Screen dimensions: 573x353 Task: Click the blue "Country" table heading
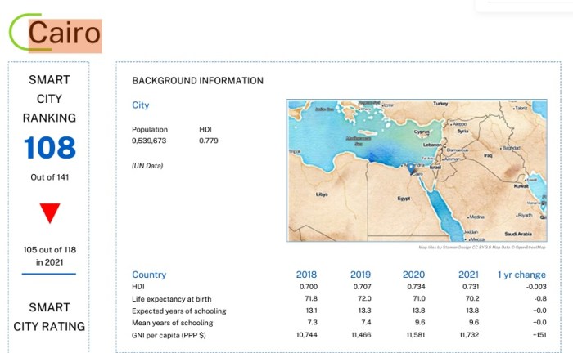pos(149,275)
